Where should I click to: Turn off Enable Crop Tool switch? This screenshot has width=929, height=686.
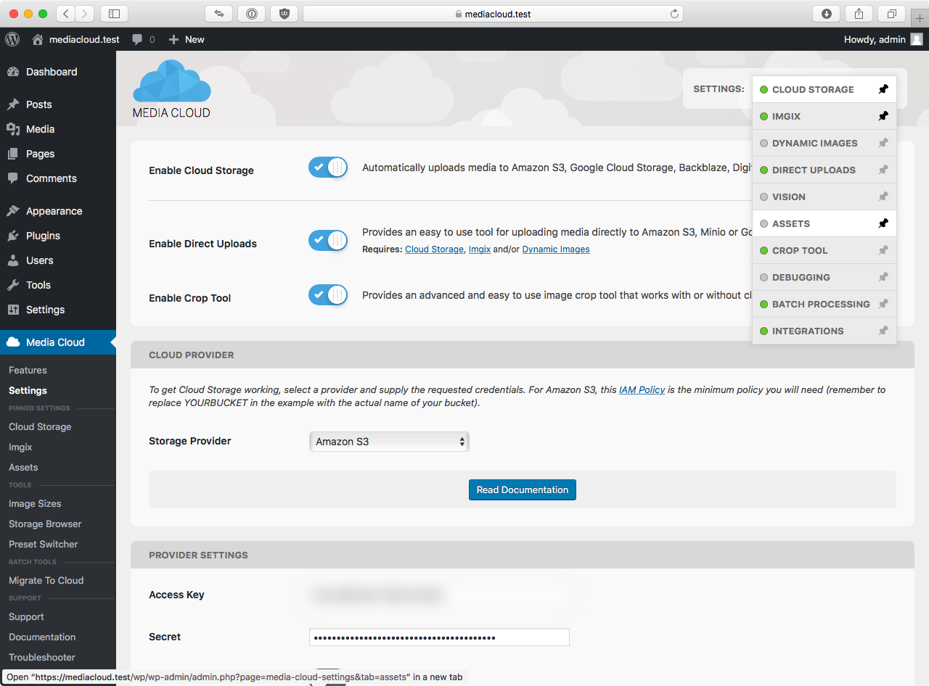[x=328, y=295]
